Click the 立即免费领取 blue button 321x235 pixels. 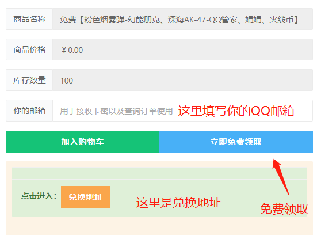pos(236,142)
